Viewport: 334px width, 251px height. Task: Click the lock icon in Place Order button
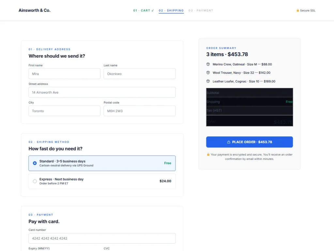[x=229, y=142]
